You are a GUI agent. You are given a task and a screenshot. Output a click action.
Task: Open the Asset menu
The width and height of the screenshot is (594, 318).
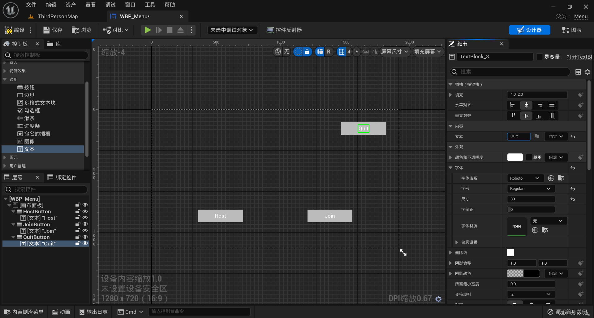(x=71, y=5)
